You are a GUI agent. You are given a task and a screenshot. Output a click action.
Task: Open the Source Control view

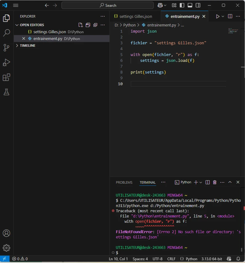coord(6,47)
